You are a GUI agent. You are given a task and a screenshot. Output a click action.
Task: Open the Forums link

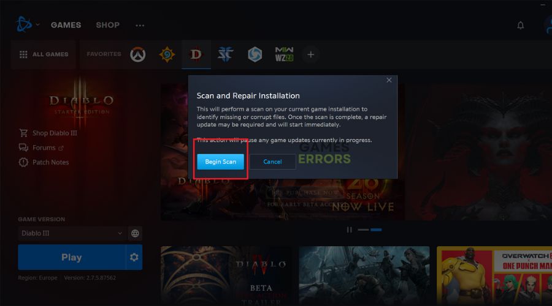[x=44, y=147]
